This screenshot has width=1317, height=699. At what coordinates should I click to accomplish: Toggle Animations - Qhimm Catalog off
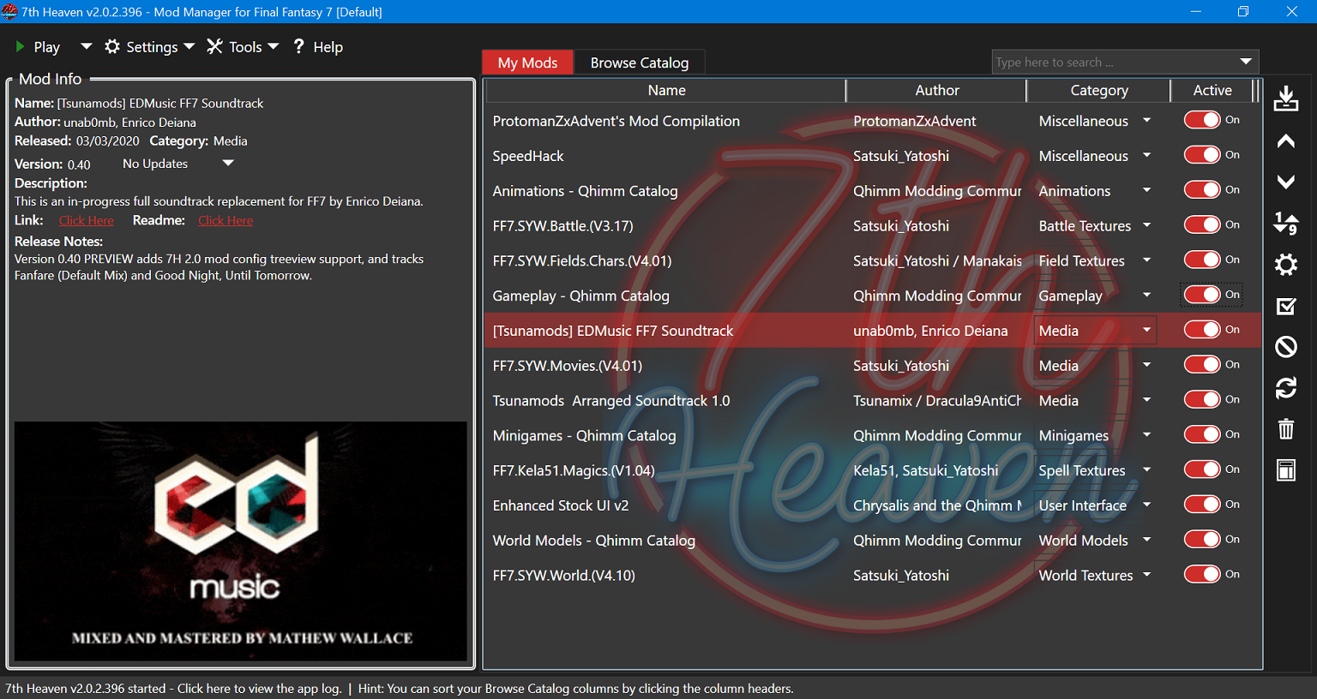click(1202, 190)
